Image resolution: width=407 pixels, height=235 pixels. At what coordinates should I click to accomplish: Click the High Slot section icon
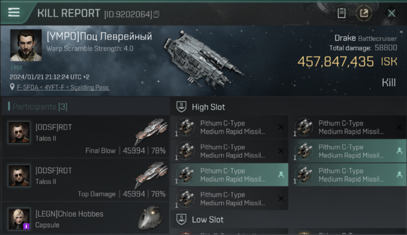(181, 107)
